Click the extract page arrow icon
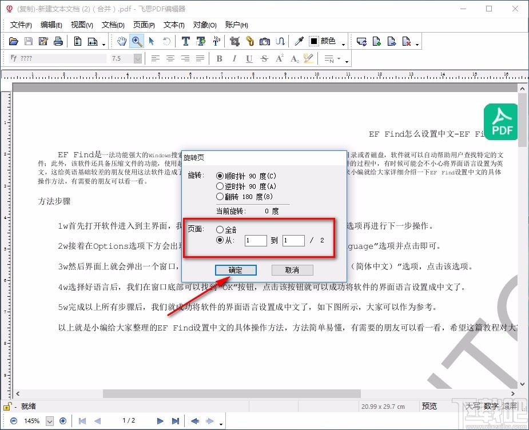 tap(392, 42)
